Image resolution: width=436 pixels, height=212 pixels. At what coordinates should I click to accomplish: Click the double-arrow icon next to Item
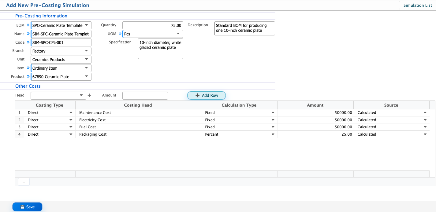pos(28,68)
